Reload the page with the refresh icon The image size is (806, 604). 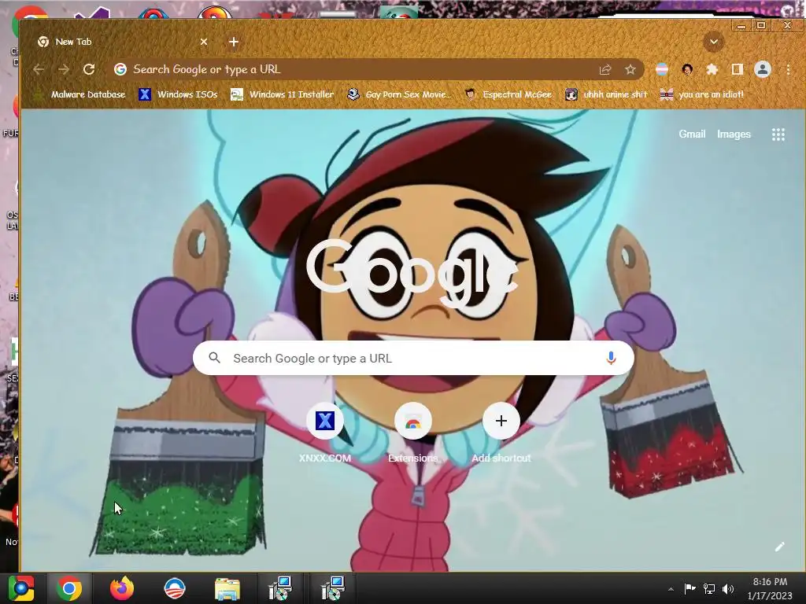click(x=89, y=69)
